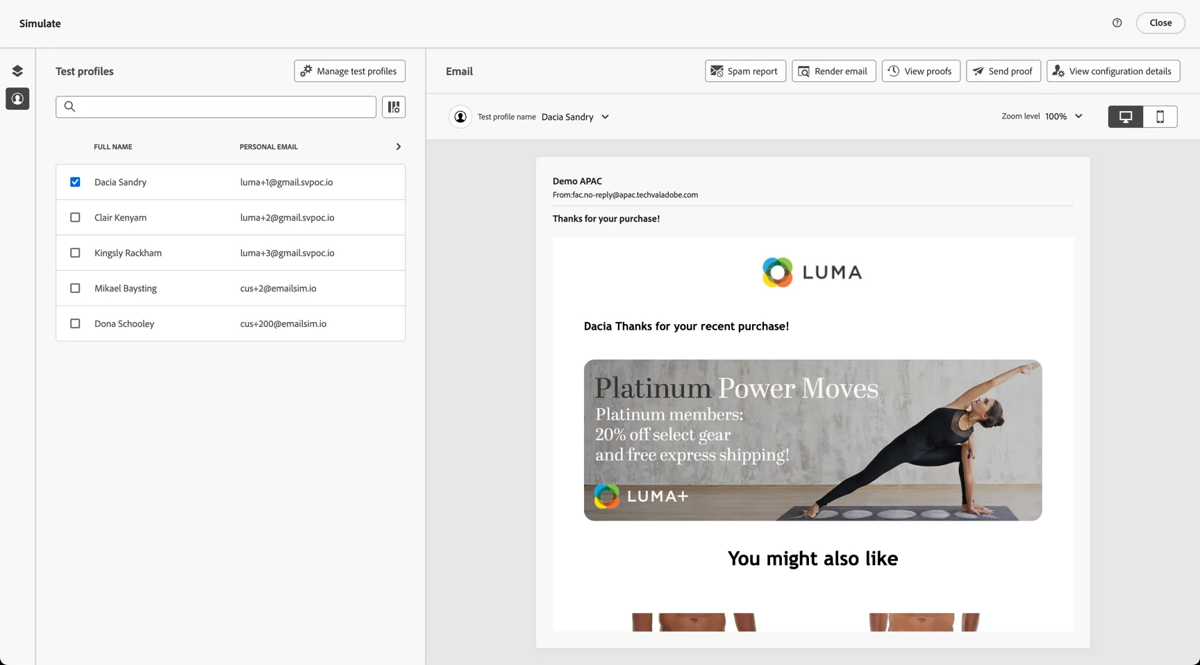The image size is (1200, 665).
Task: Open the Zoom level 100% dropdown
Action: pyautogui.click(x=1064, y=117)
